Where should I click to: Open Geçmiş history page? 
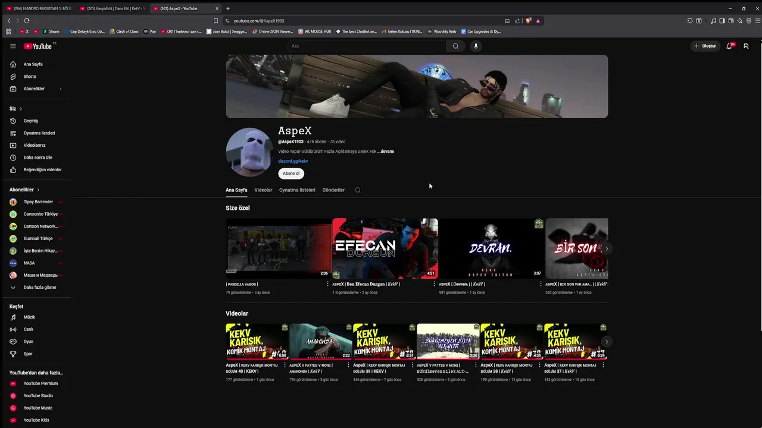coord(30,121)
